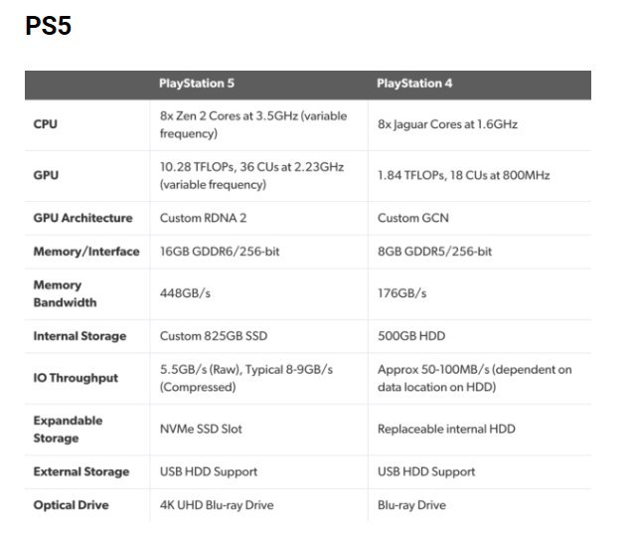The image size is (634, 540).
Task: Click the Memory/Interface row label
Action: tap(86, 252)
